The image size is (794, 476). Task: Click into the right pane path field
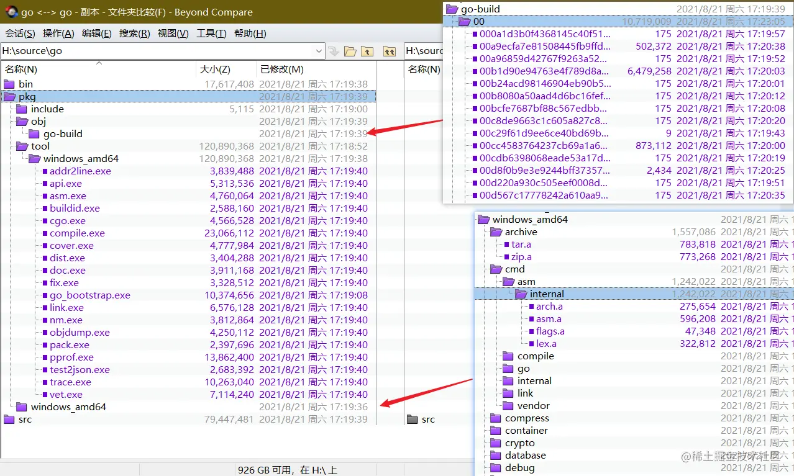pos(424,51)
